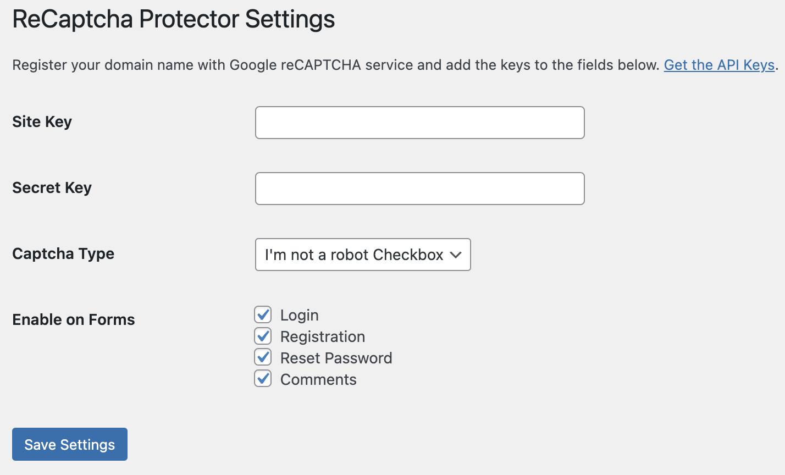Click the Save Settings button
Screen dimensions: 785x475
tap(70, 444)
